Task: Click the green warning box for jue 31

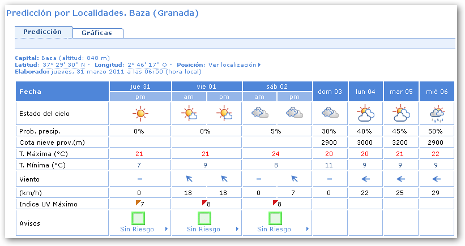Action: 139,218
